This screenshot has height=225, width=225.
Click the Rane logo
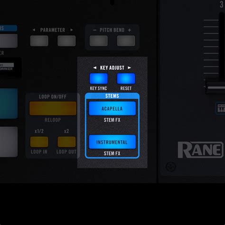coord(201,150)
